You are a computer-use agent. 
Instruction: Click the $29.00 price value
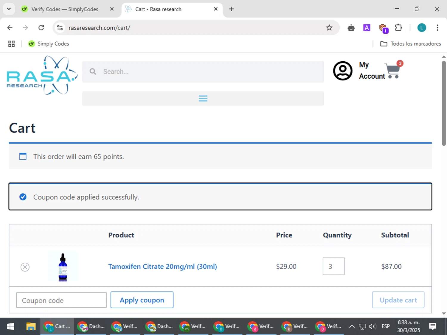tap(286, 267)
